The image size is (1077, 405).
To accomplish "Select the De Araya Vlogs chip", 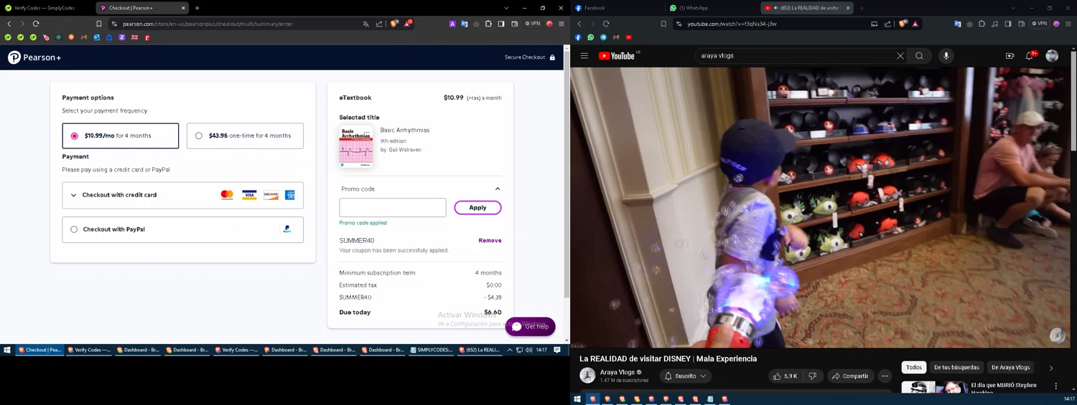I will [x=1010, y=368].
